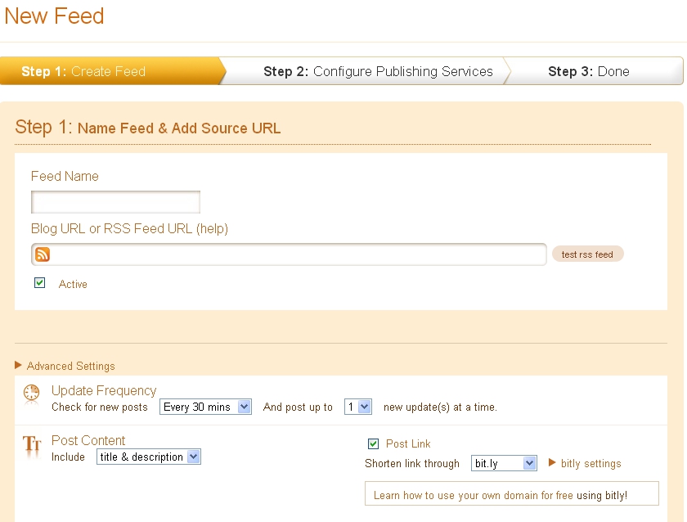
Task: Click the Blog URL or RSS Feed URL field
Action: 289,254
